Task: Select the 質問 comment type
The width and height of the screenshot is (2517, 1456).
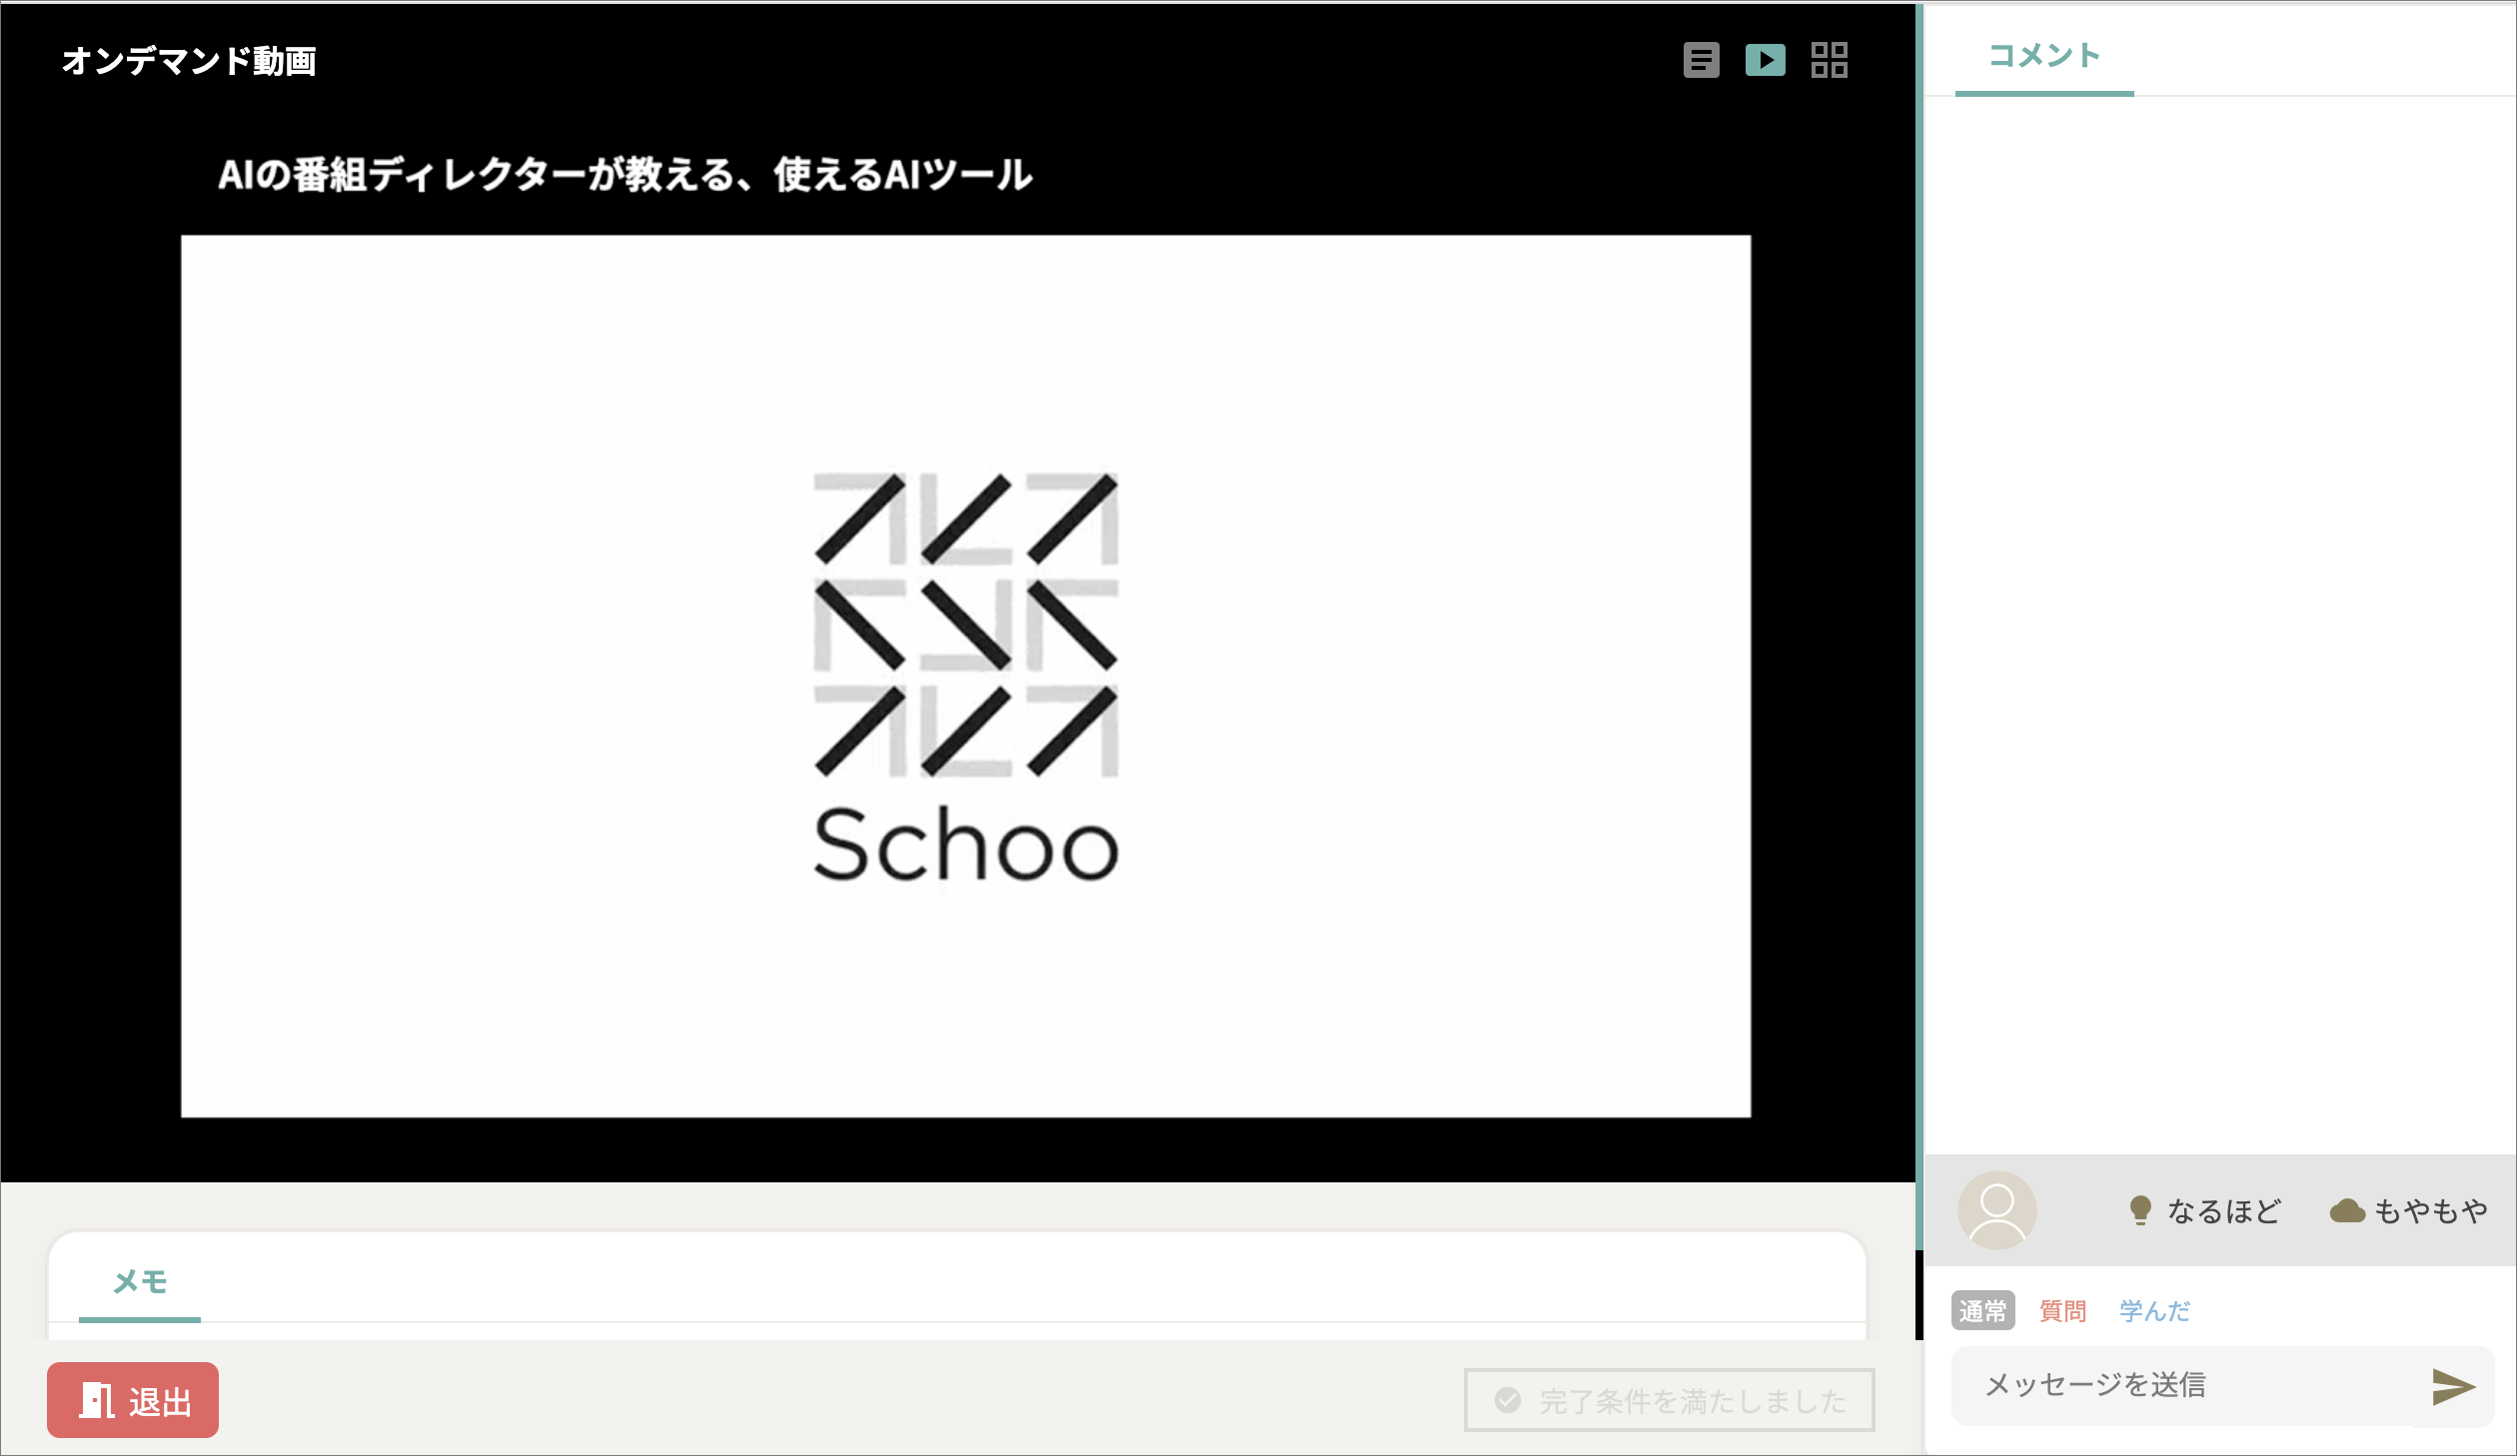Action: pyautogui.click(x=2062, y=1310)
